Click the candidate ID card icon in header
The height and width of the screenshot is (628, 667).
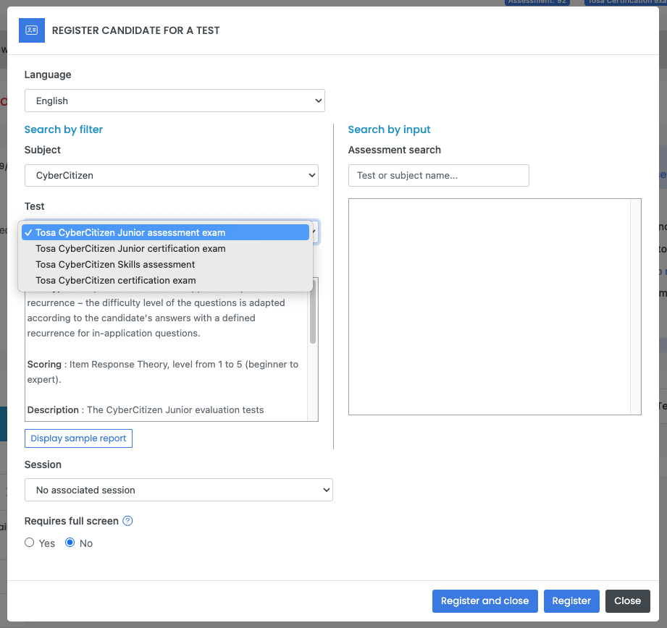click(32, 30)
